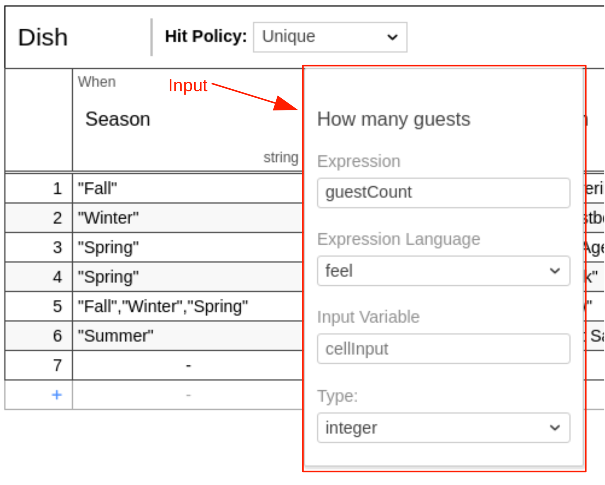Select rule number 1 row header

click(57, 189)
